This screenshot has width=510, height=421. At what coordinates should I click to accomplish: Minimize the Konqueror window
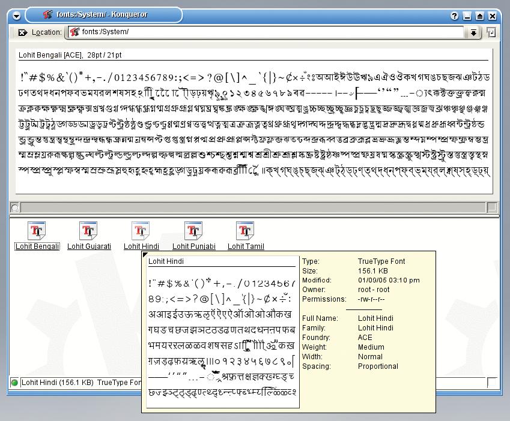pyautogui.click(x=467, y=16)
